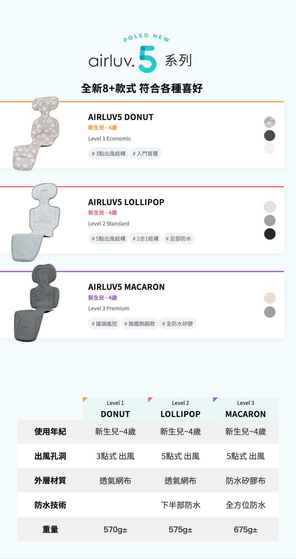Choose the dark gray Donut color
Image resolution: width=296 pixels, height=559 pixels.
270,135
